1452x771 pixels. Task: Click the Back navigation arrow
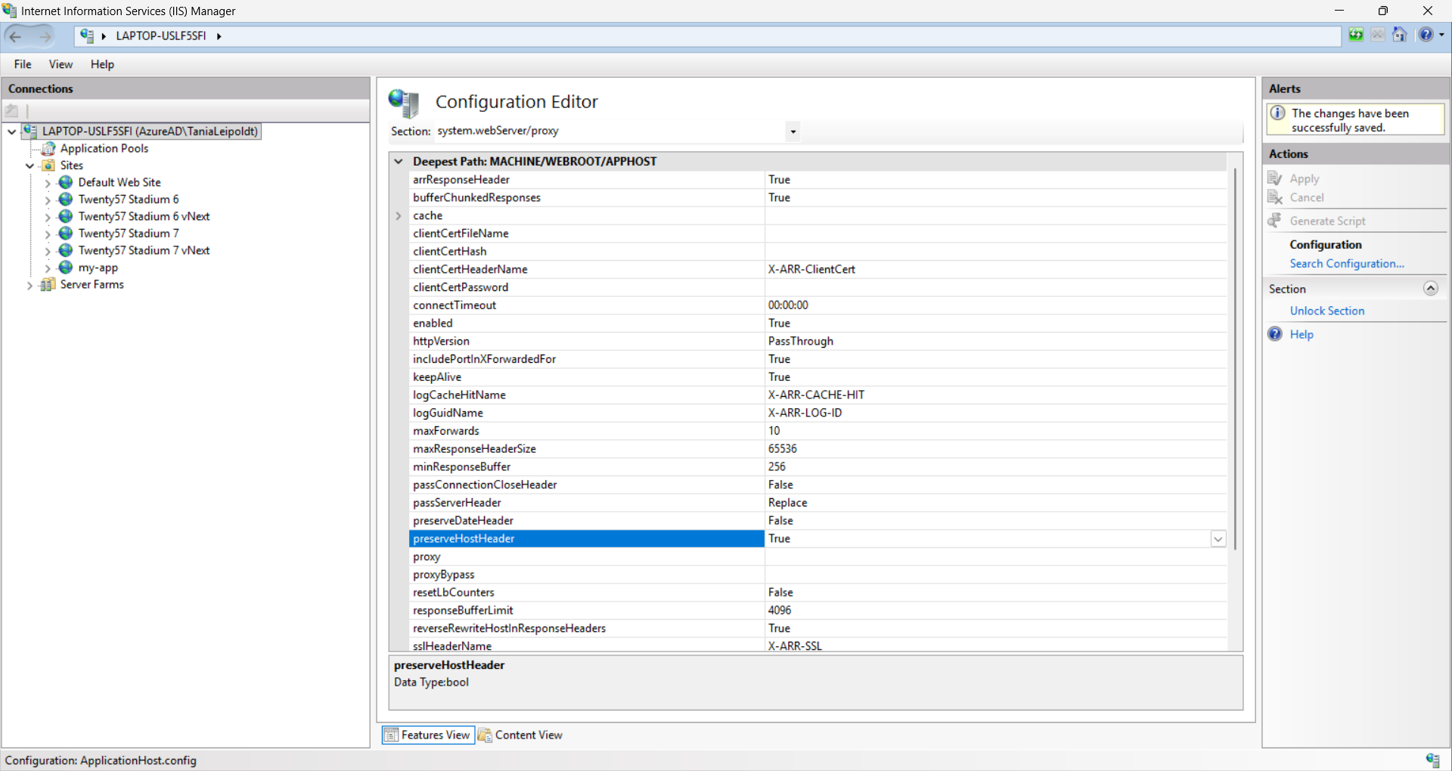[16, 36]
